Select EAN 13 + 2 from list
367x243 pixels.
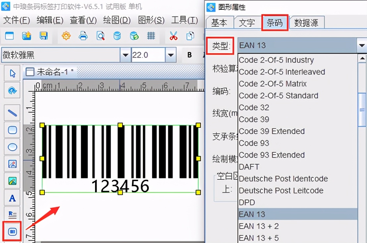click(x=259, y=226)
